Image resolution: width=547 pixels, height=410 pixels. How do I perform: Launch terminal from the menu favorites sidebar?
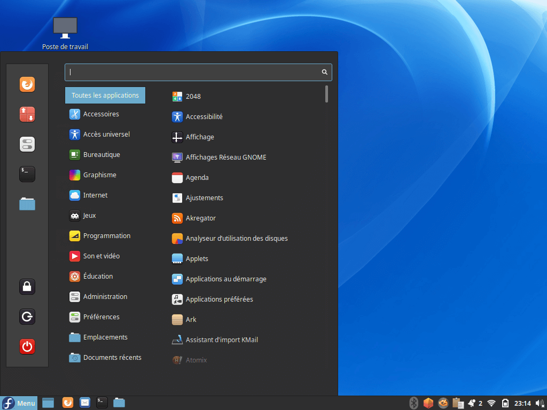(x=27, y=174)
